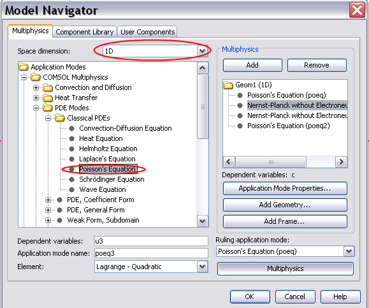Click the bullet icon beside Wave Equation
Image resolution: width=369 pixels, height=308 pixels.
72,189
